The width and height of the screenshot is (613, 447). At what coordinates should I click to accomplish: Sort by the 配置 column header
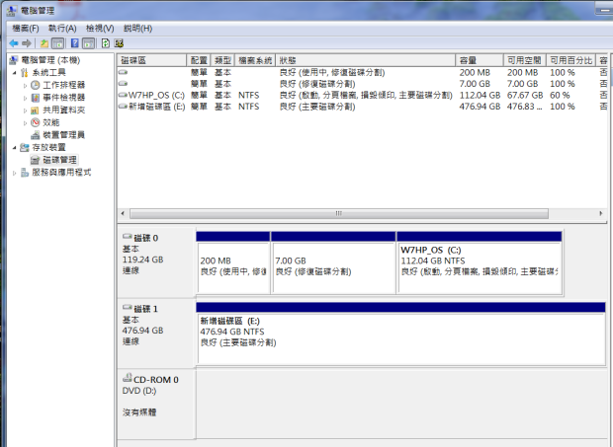(x=199, y=60)
